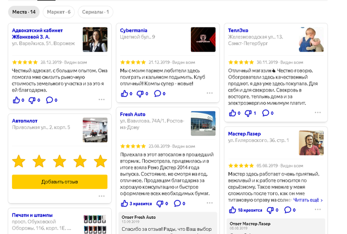This screenshot has height=234, width=347.
Task: Open more options for Cybermania review
Action: click(210, 93)
